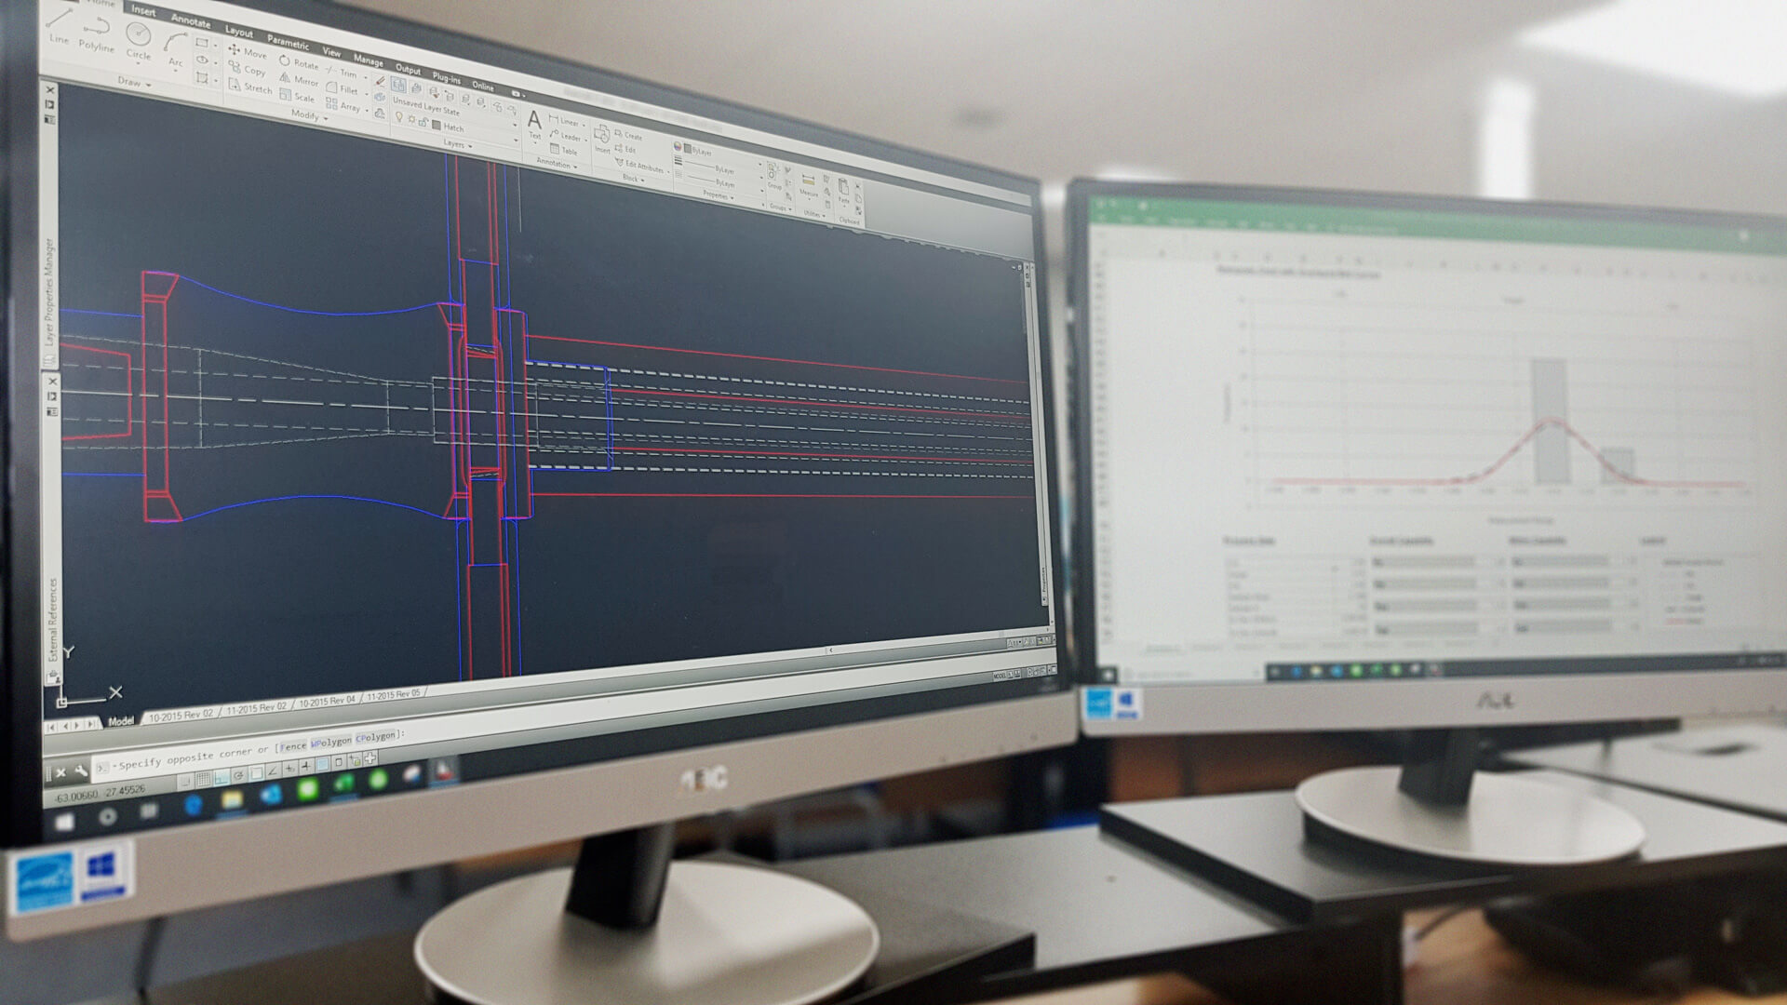This screenshot has width=1787, height=1005.
Task: Expand the Annotation panel dropdown
Action: pos(557,164)
